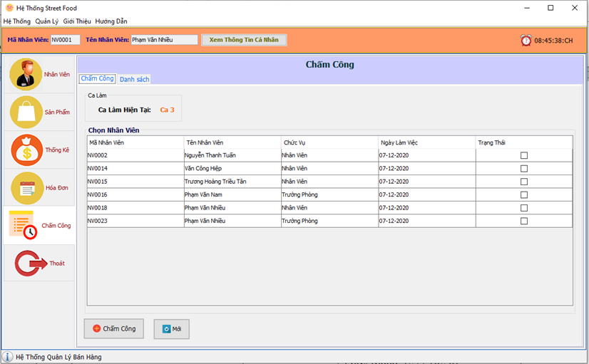Click the Thoát exit arrow icon
Viewport: 589px width, 364px height.
coord(30,264)
